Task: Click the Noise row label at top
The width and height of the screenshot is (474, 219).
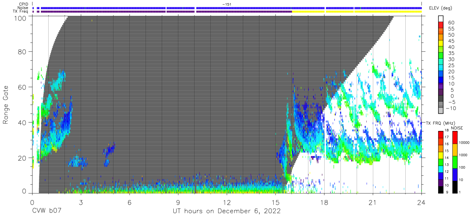Action: tap(22, 8)
